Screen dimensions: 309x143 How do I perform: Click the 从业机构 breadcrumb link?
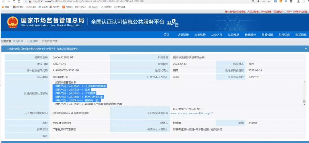(x=18, y=41)
